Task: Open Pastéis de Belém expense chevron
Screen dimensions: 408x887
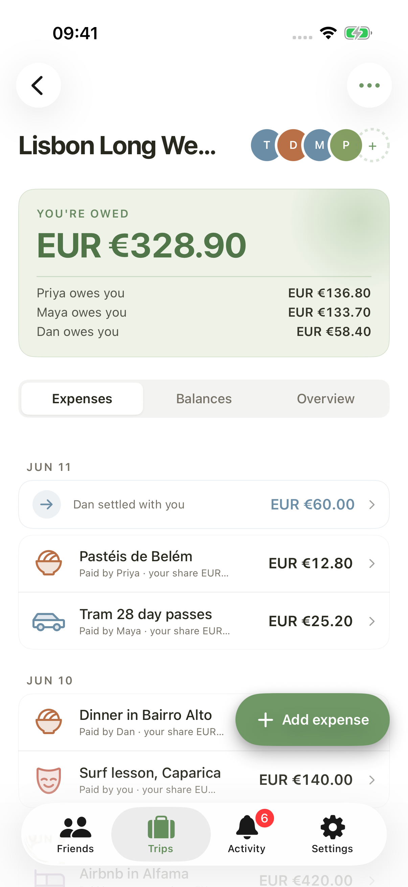Action: click(372, 564)
